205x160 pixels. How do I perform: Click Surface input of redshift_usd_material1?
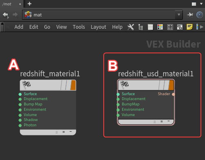[118, 94]
